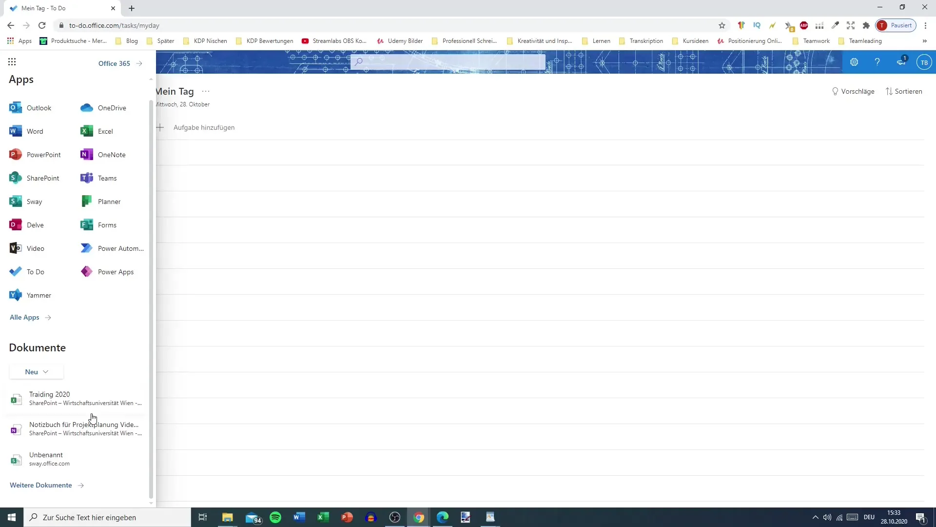936x527 pixels.
Task: Open the ABP Adblock extension icon
Action: pyautogui.click(x=804, y=25)
